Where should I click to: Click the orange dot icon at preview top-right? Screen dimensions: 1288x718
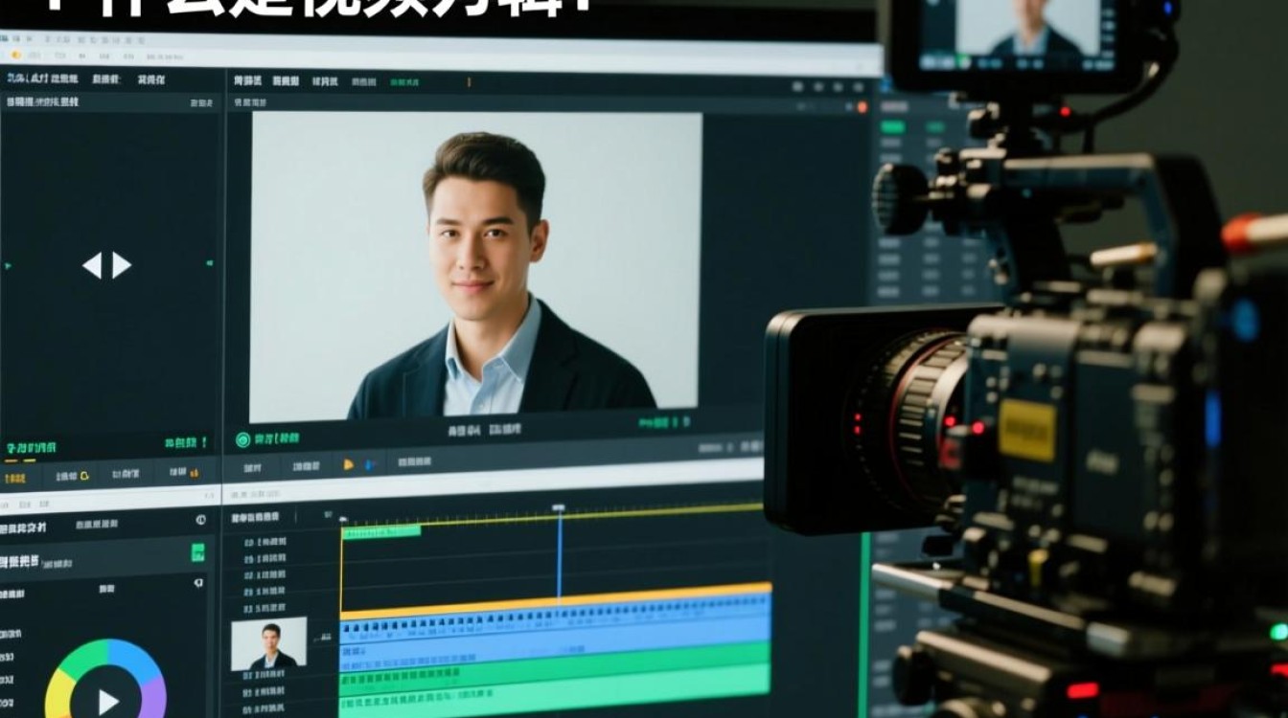[x=862, y=107]
